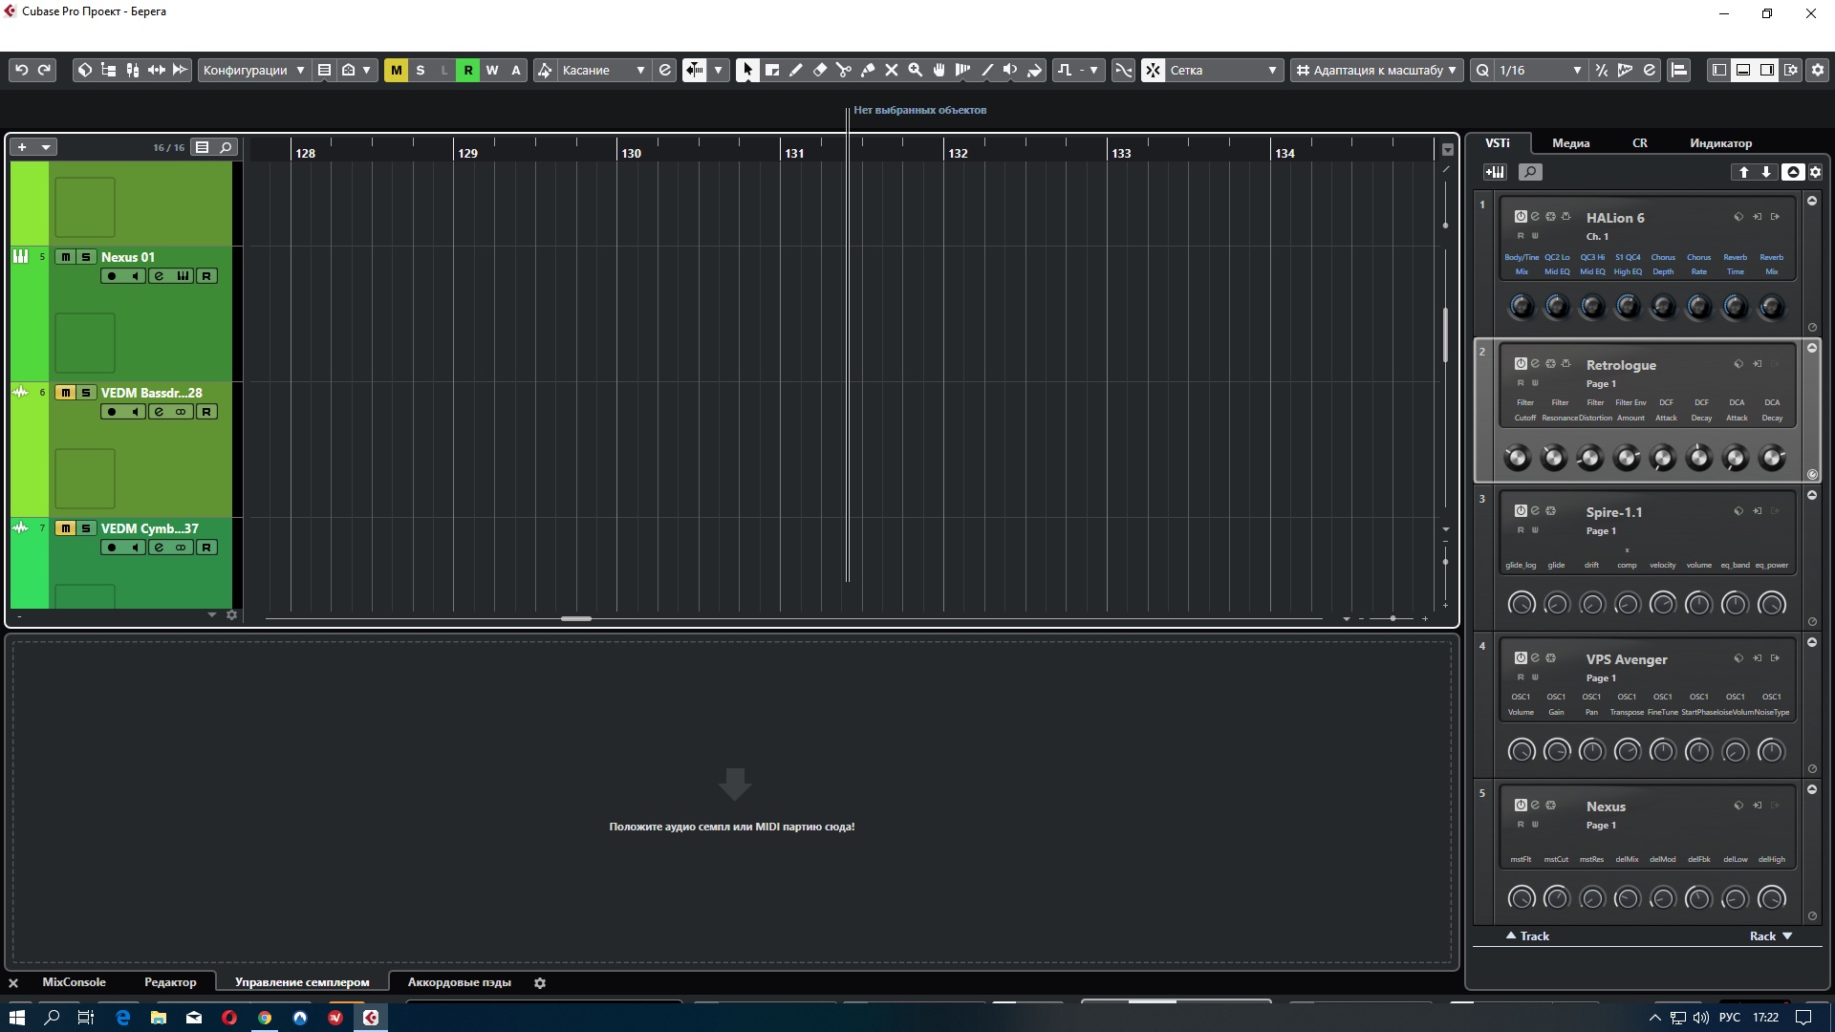The width and height of the screenshot is (1835, 1032).
Task: Select the Split scissors tool
Action: pos(843,70)
